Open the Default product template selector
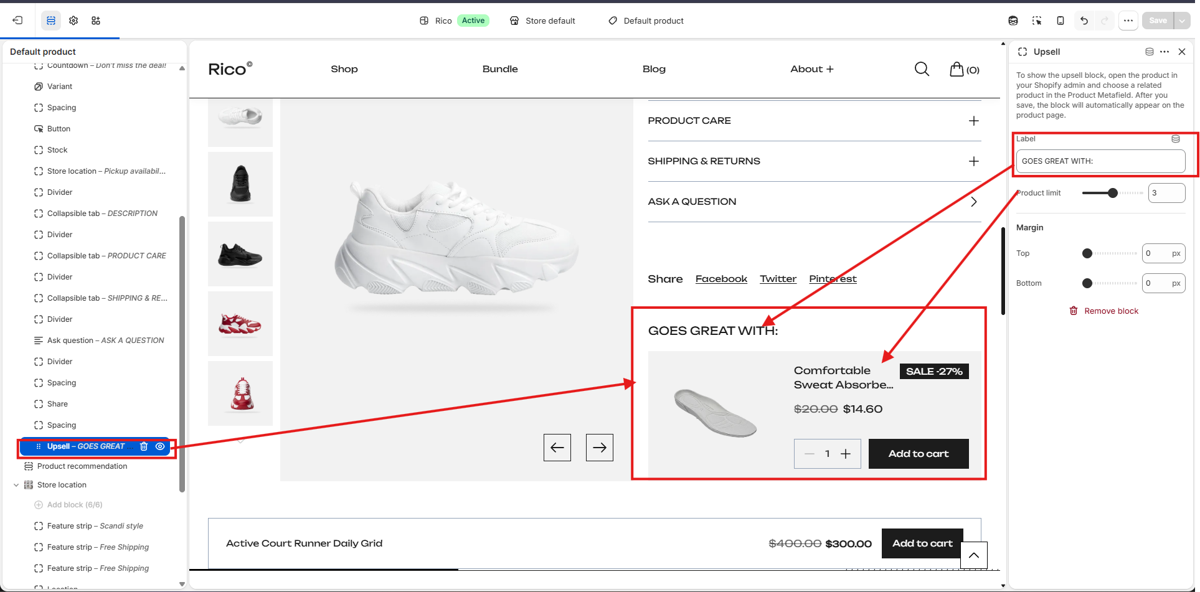The image size is (1200, 592). tap(646, 21)
